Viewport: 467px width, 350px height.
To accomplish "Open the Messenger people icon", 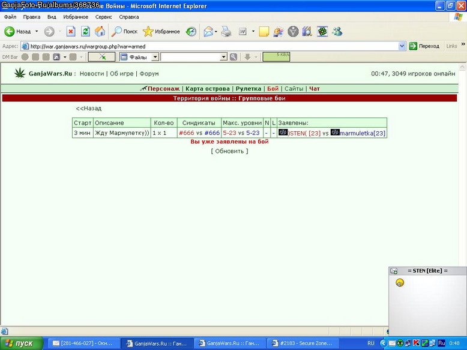I will (337, 31).
